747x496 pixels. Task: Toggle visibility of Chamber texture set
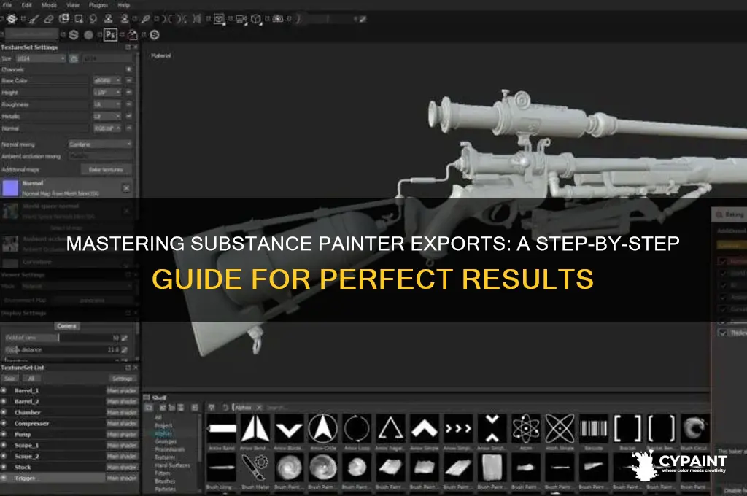(4, 412)
